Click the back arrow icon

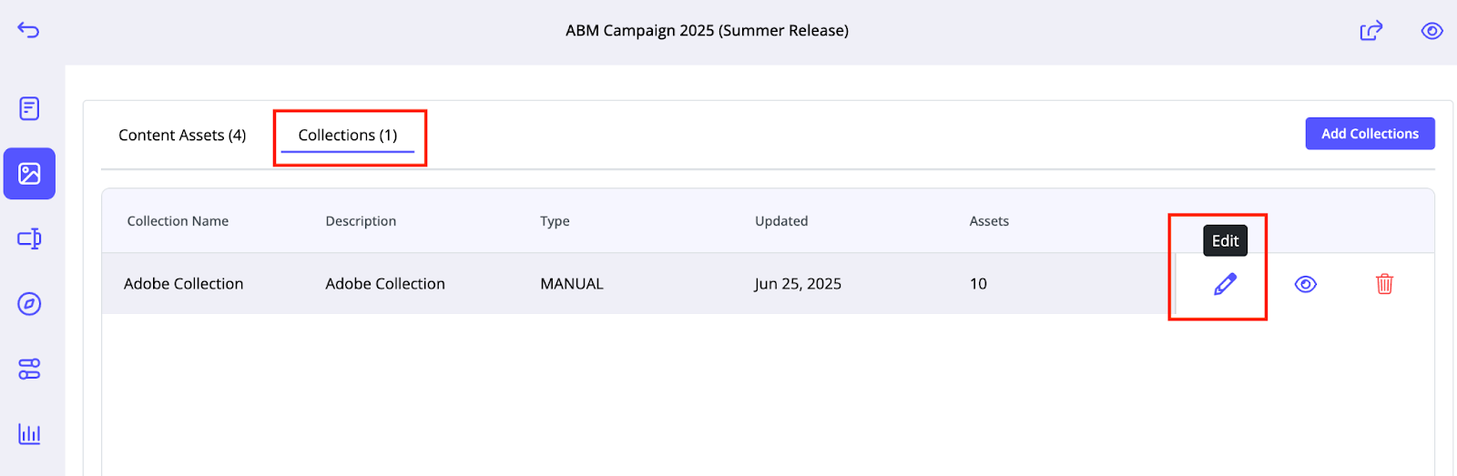(x=28, y=31)
